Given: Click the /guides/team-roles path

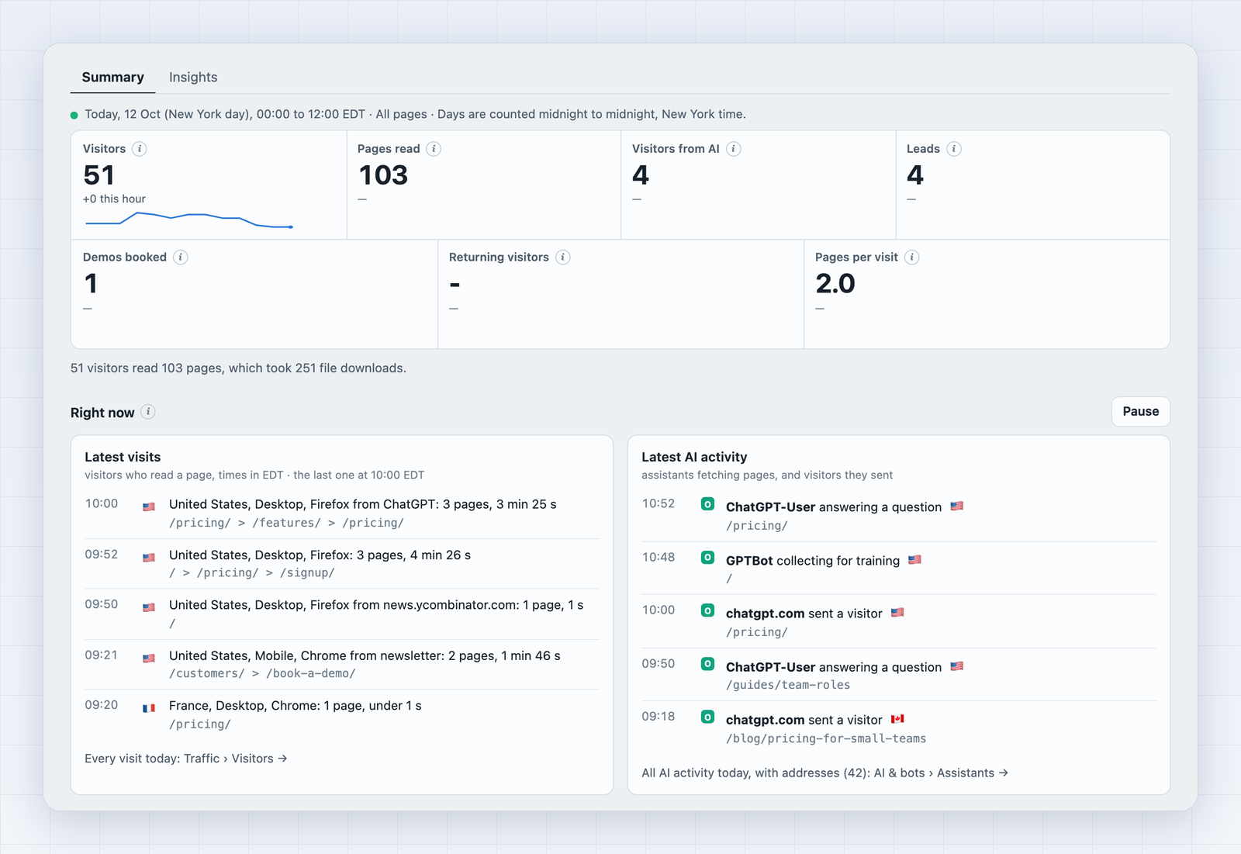Looking at the screenshot, I should click(x=788, y=685).
